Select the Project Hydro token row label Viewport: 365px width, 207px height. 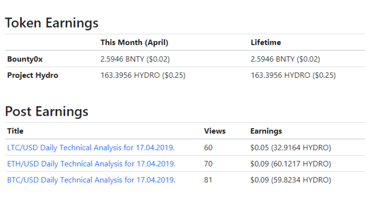32,75
